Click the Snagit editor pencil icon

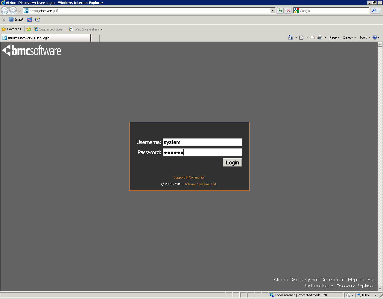tap(37, 19)
